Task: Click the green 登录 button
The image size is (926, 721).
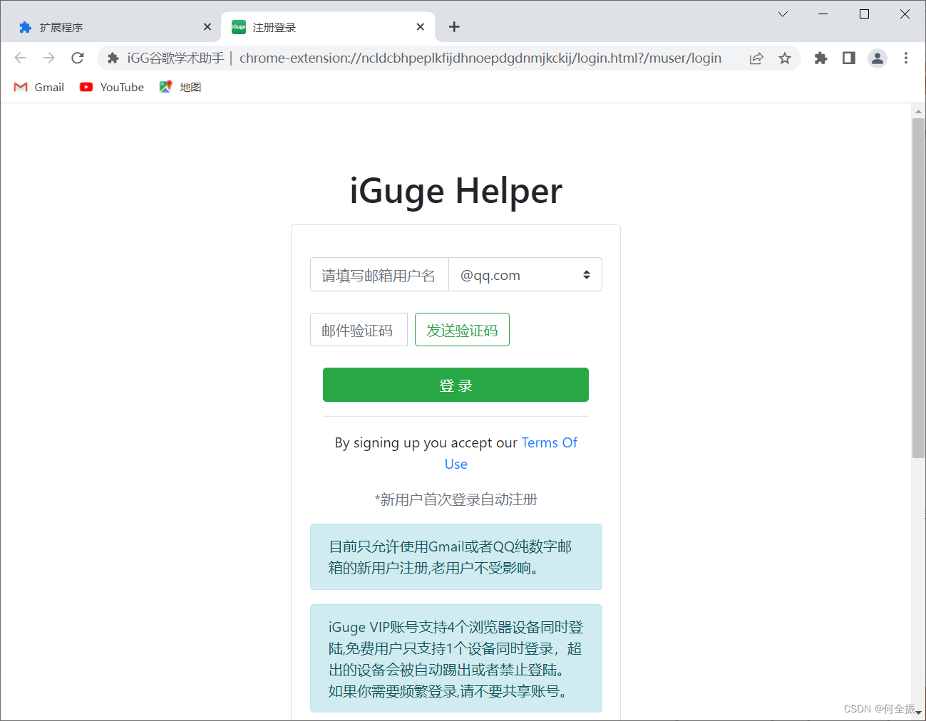Action: click(456, 385)
